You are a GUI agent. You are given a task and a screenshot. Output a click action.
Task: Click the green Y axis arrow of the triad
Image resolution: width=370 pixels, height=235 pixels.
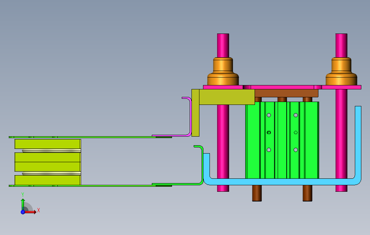click(x=23, y=204)
